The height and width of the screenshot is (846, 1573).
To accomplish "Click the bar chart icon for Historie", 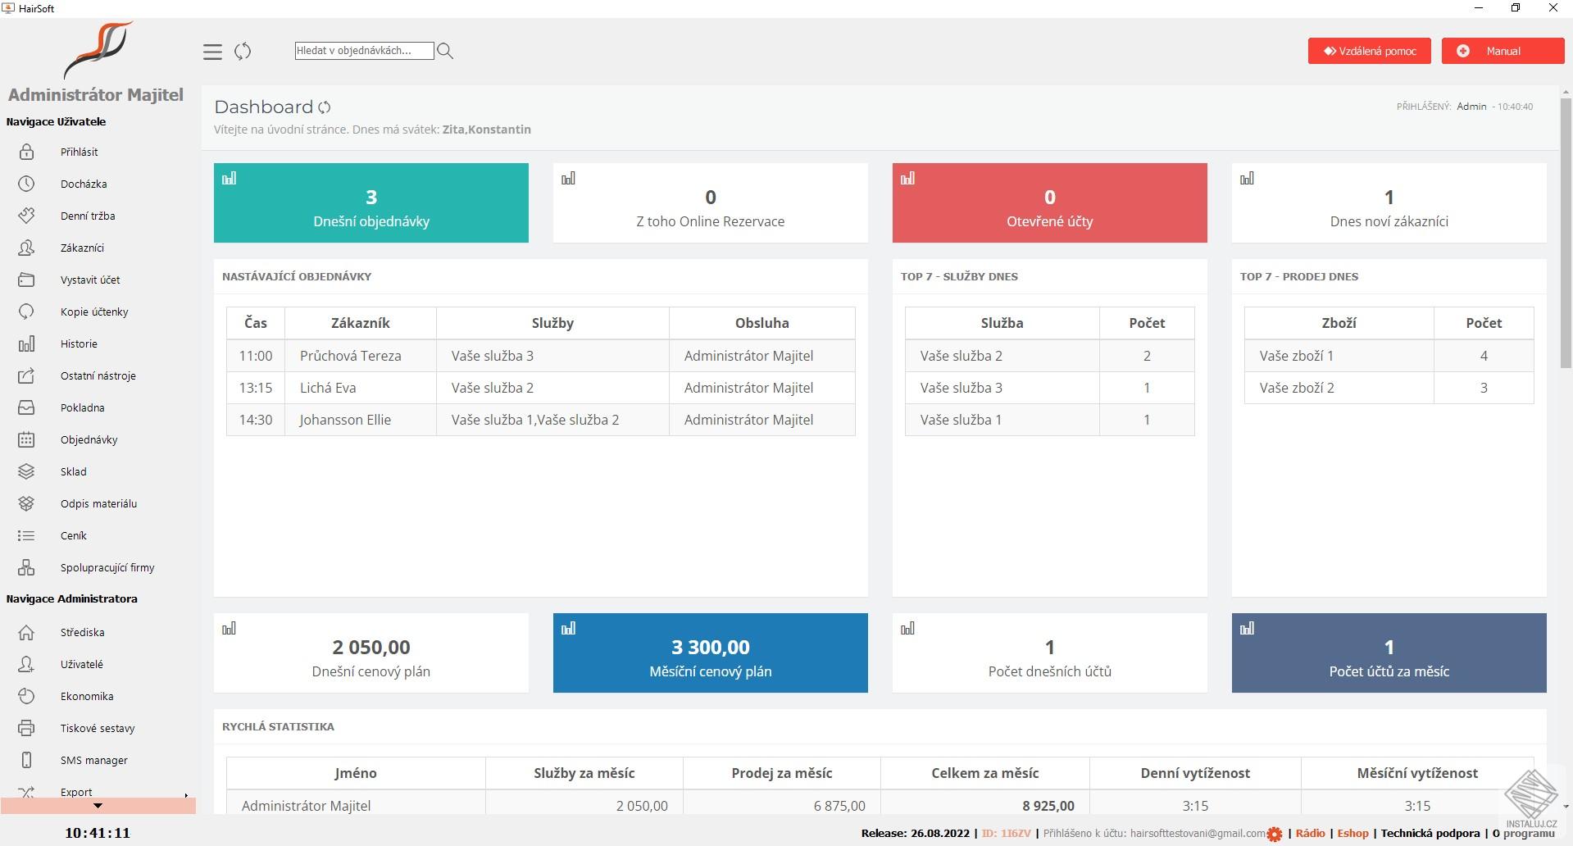I will click(x=26, y=343).
